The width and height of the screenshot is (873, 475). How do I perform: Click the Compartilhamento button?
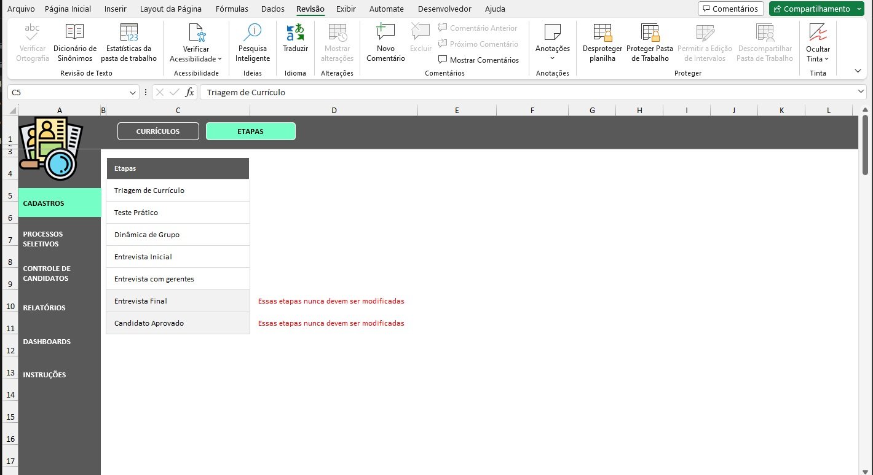click(x=811, y=9)
